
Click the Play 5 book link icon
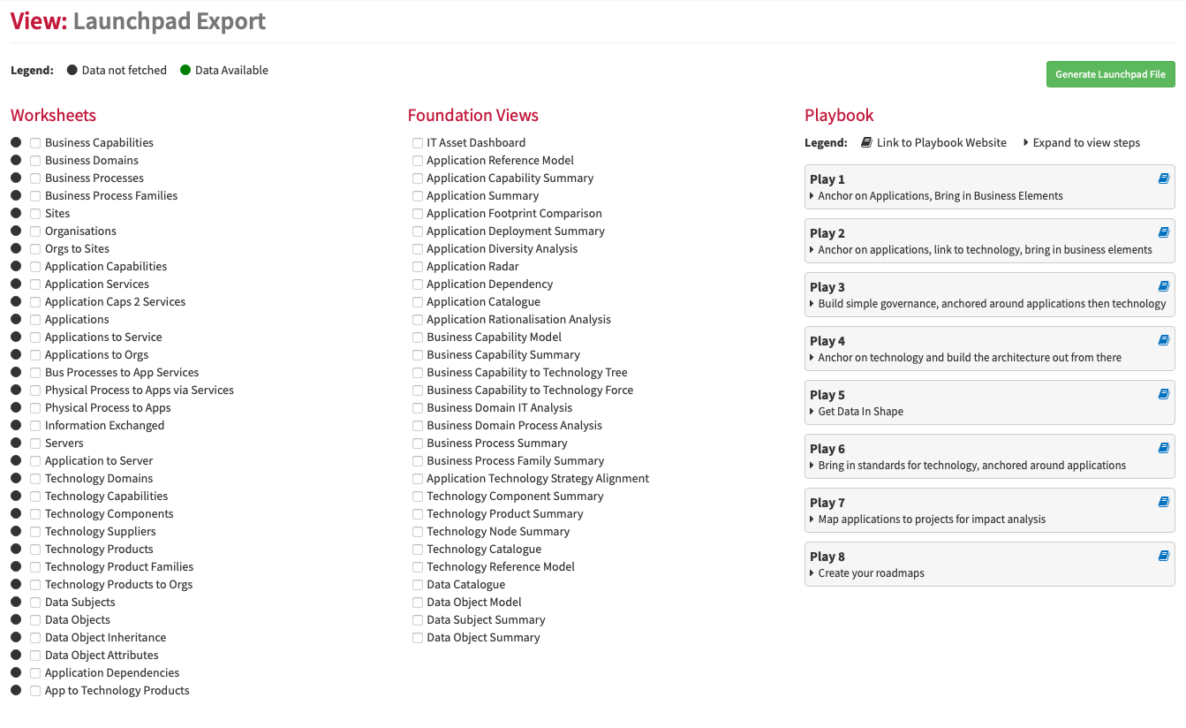(1163, 394)
